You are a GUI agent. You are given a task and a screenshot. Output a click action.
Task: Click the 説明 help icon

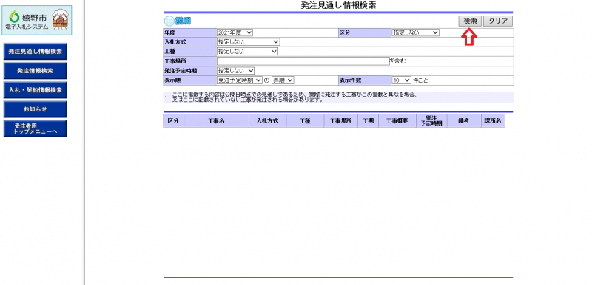[x=178, y=21]
